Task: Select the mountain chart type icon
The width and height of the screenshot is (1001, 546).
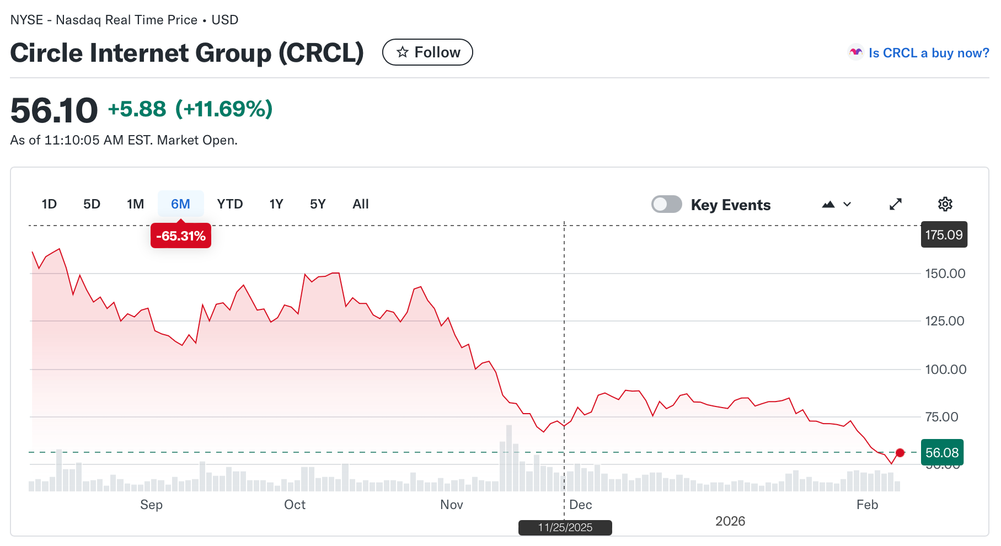Action: (829, 204)
